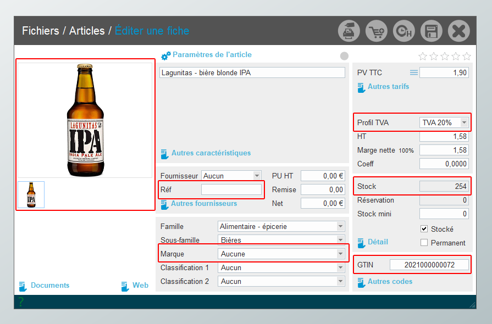The width and height of the screenshot is (492, 324).
Task: Open Autres codes link
Action: pos(390,281)
